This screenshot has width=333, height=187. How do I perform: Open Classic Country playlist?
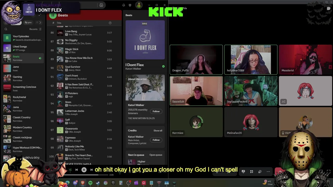(23, 119)
